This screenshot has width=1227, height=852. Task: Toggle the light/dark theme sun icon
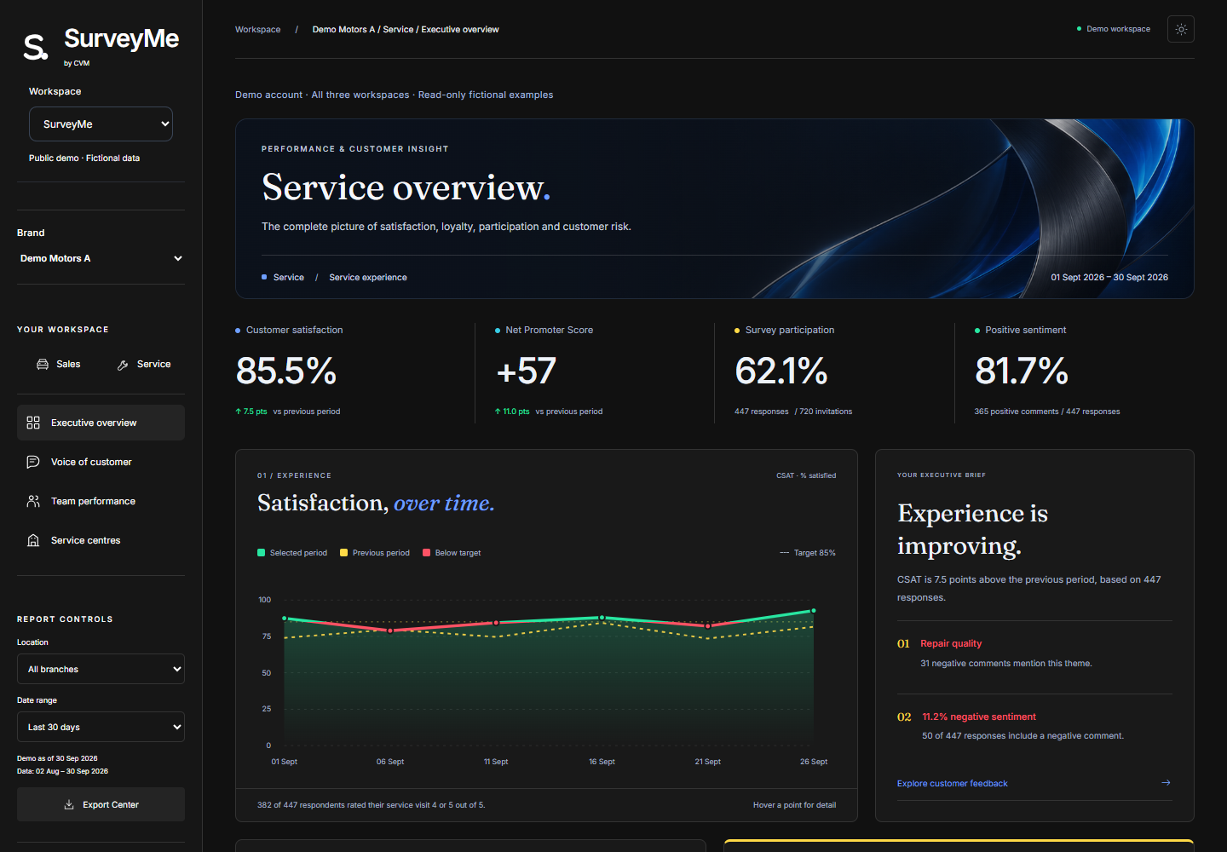(x=1181, y=29)
